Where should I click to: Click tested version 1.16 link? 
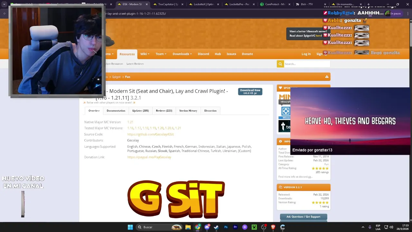130,128
